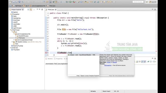
Task: Maximize the bottom console panel
Action: click(155, 59)
